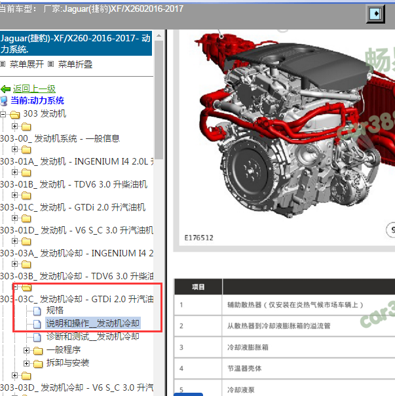The image size is (395, 396).
Task: Expand the node above 303-03B_ 发动机冷却
Action: pyautogui.click(x=14, y=264)
